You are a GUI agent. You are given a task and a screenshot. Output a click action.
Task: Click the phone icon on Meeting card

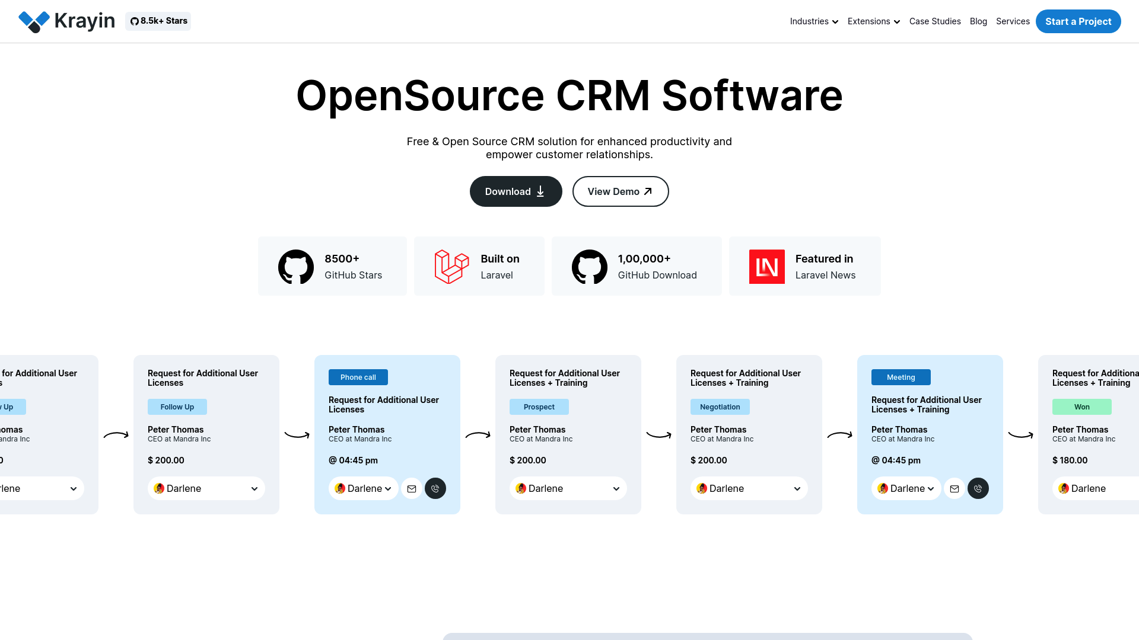(978, 489)
